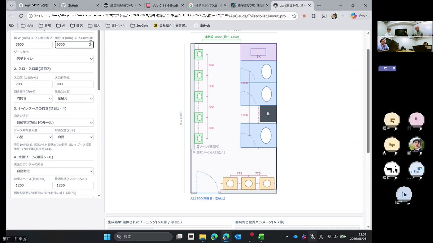The height and width of the screenshot is (243, 433).
Task: Open the OneDrive cloud tray icon
Action: click(x=296, y=237)
